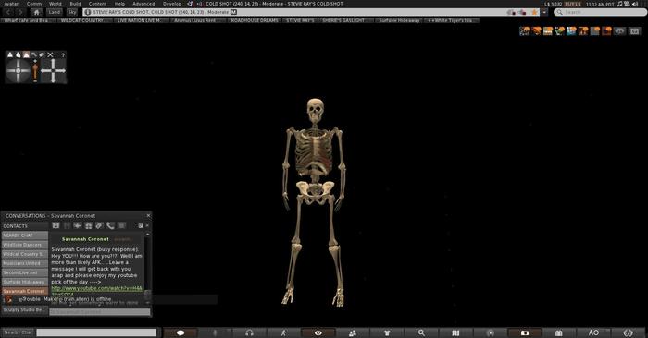This screenshot has width=648, height=338.
Task: Open location history dropdown arrow
Action: coord(544,12)
